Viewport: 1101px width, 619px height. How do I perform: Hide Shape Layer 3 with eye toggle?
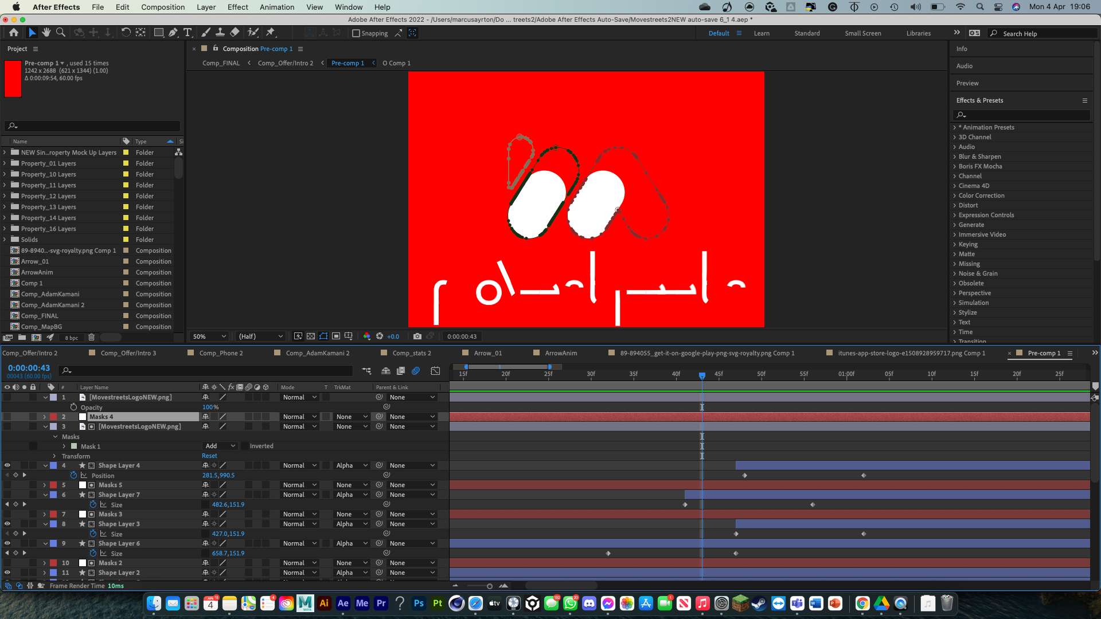click(x=7, y=524)
